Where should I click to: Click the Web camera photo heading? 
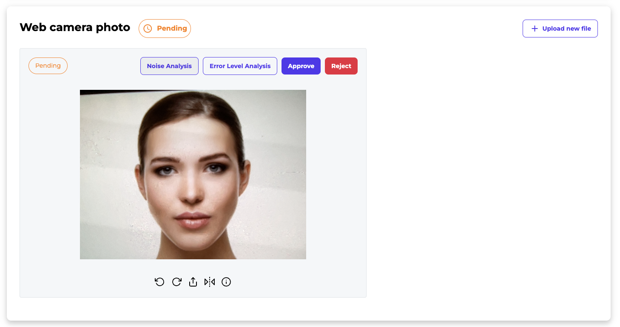tap(75, 28)
